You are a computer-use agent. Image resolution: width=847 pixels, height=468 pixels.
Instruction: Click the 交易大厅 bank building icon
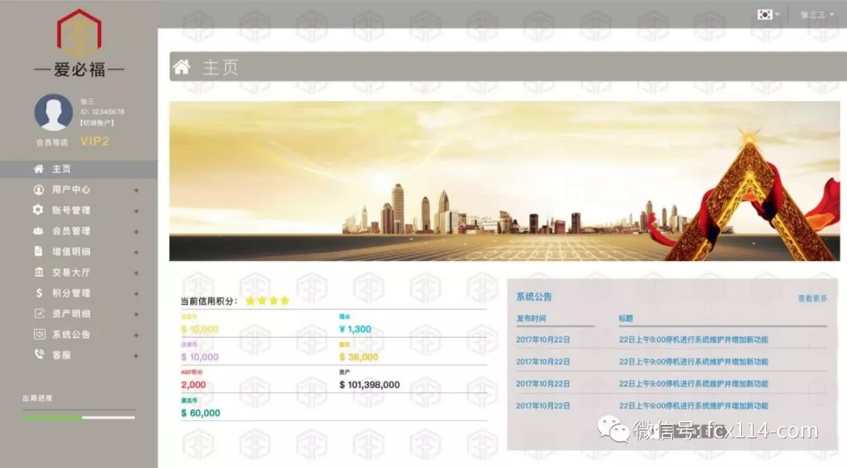coord(38,272)
